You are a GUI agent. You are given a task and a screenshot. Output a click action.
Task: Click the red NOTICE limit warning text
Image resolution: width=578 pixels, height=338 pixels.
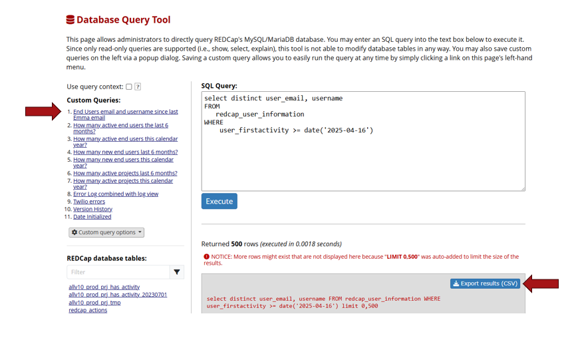click(x=361, y=259)
